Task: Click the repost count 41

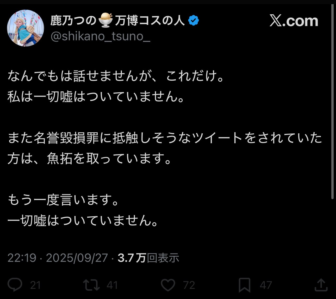Action: pos(112,285)
